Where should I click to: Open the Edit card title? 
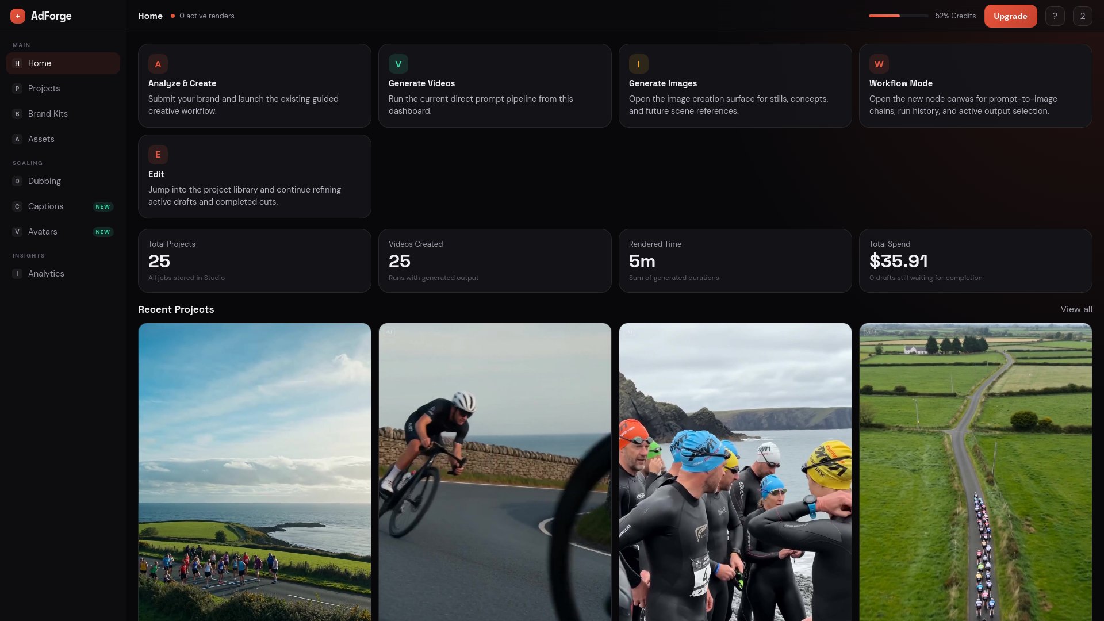pyautogui.click(x=156, y=174)
